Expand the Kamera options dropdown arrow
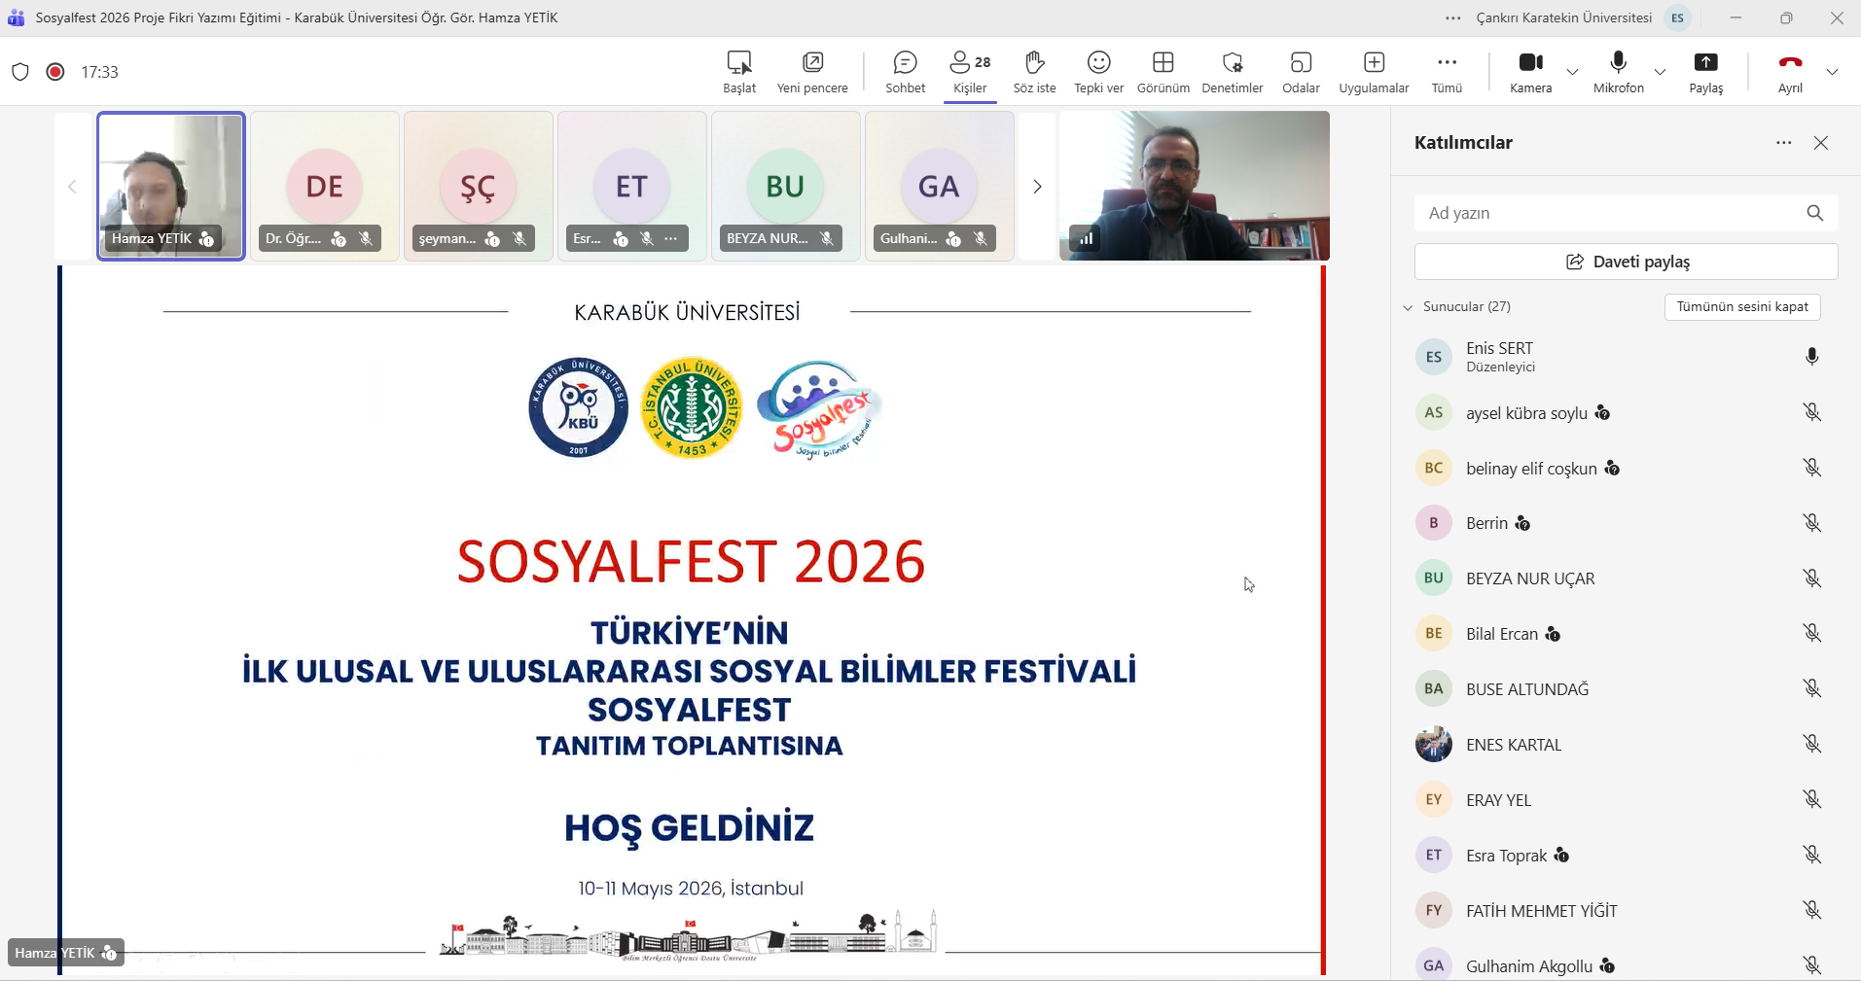This screenshot has height=981, width=1861. tap(1572, 72)
